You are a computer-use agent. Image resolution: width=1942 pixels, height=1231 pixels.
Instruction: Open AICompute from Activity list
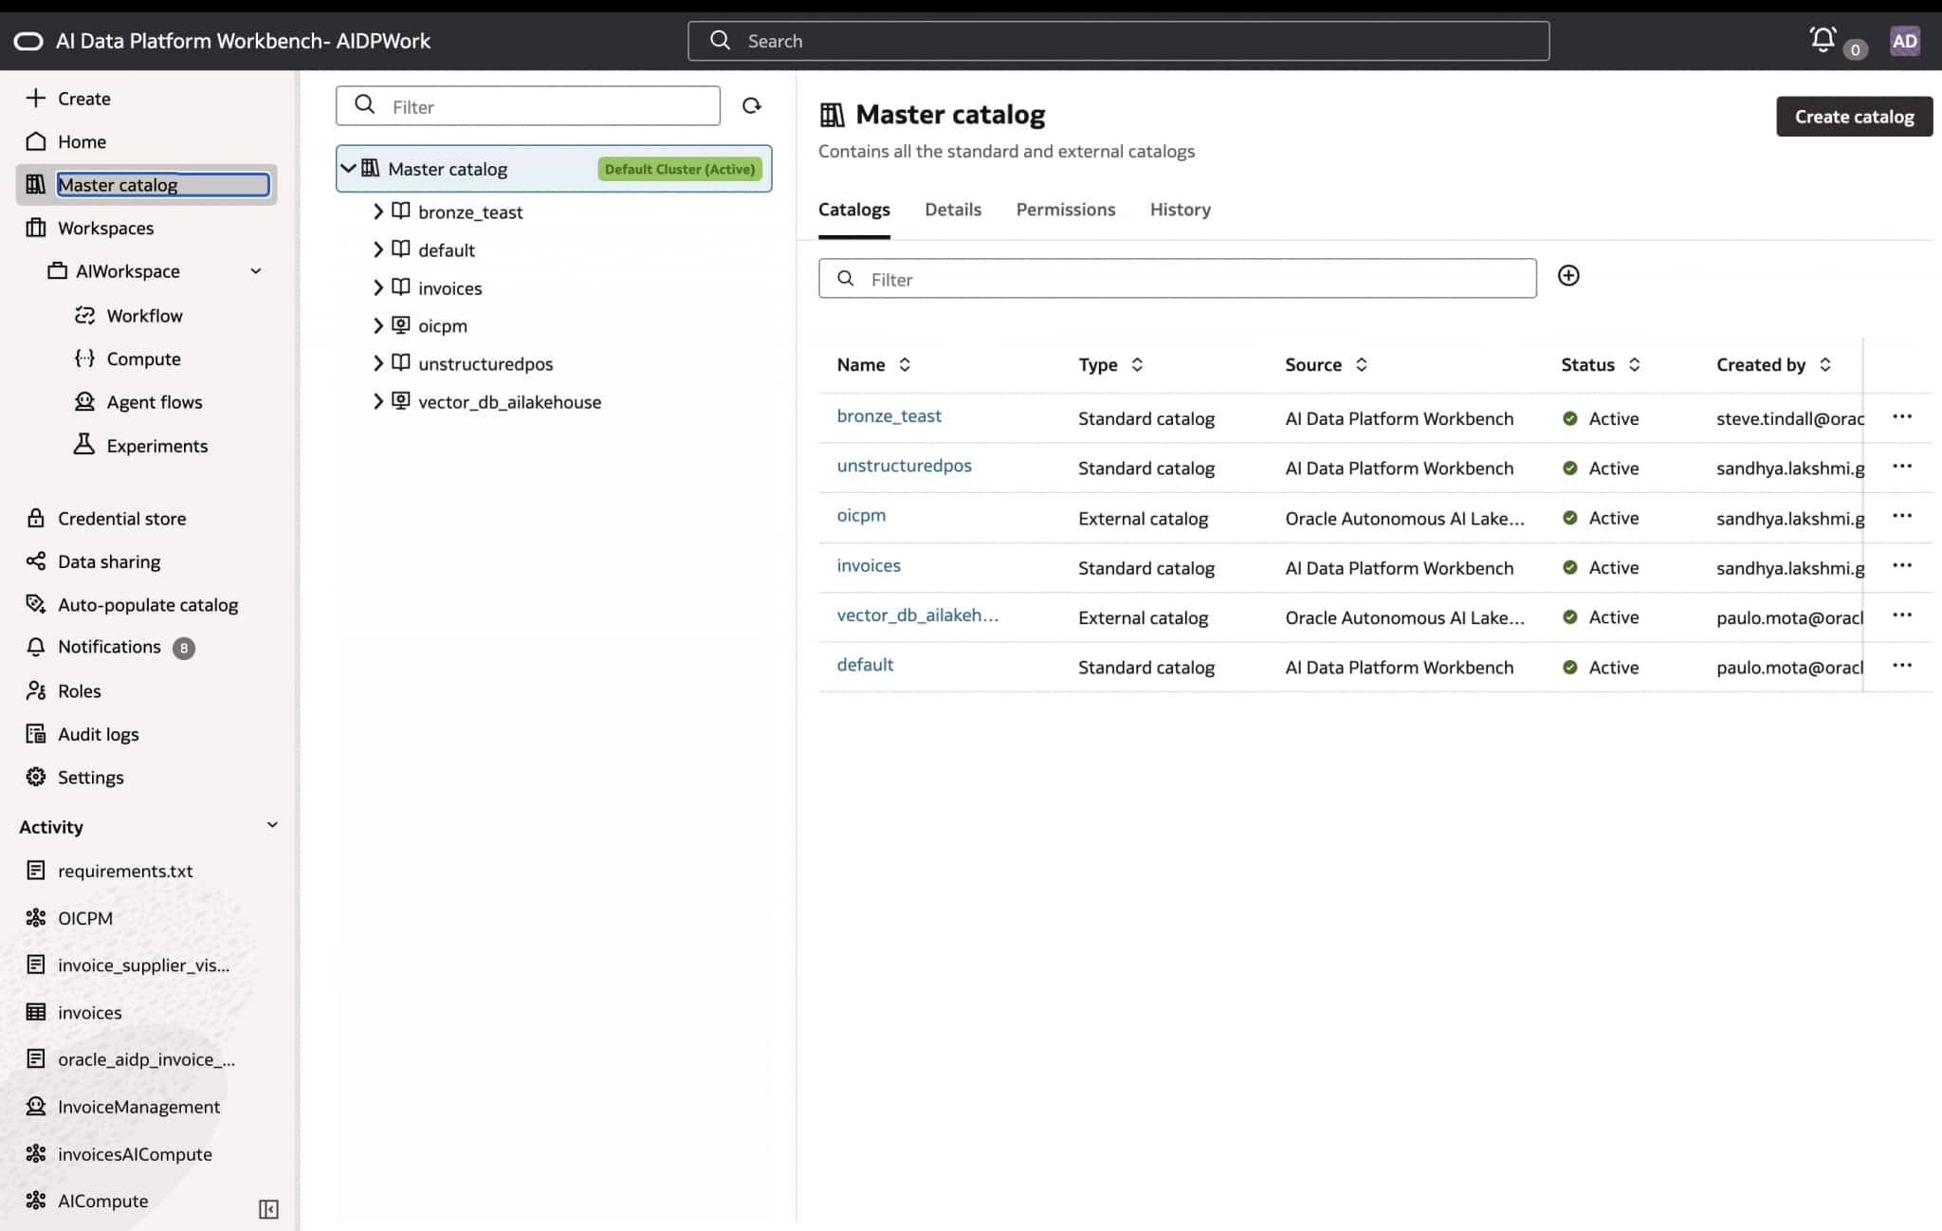coord(102,1200)
